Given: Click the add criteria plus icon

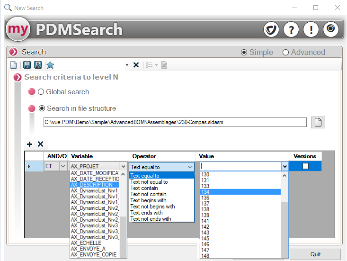Looking at the screenshot, I should pyautogui.click(x=29, y=144).
